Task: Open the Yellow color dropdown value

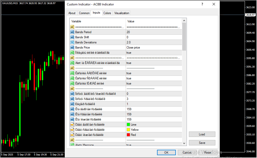Action: 134,130
